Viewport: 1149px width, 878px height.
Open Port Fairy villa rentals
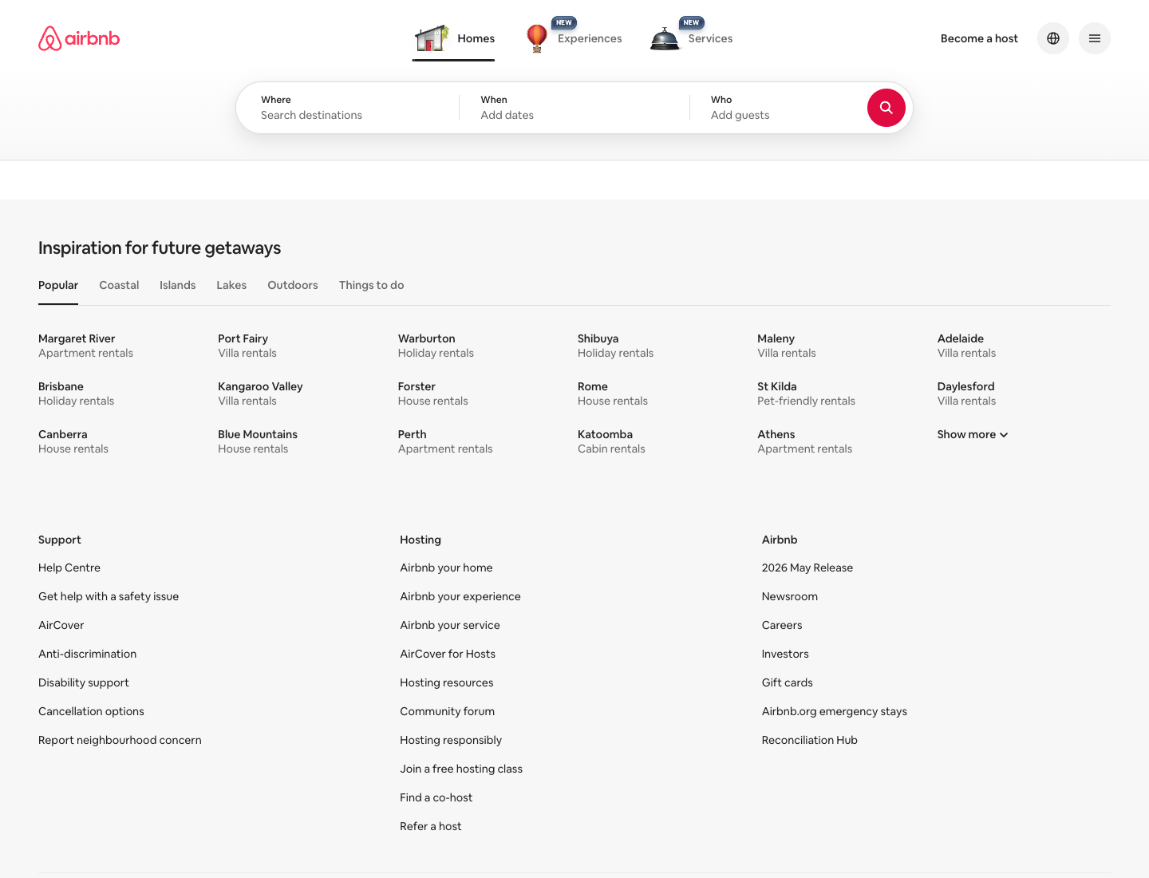point(247,346)
